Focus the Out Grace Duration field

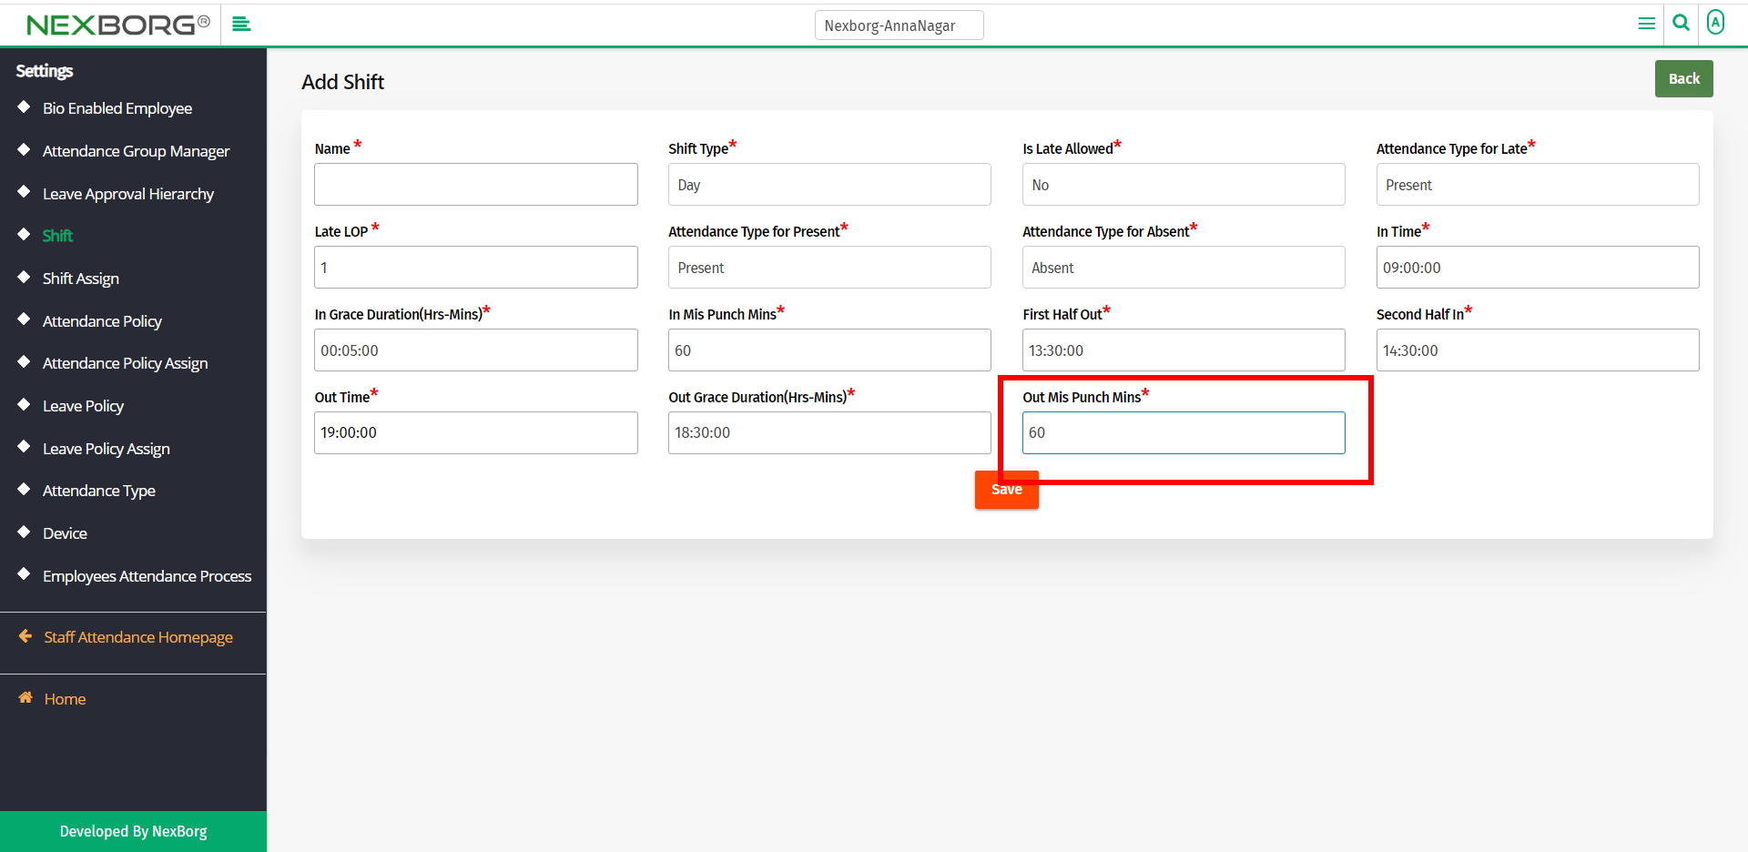[829, 432]
